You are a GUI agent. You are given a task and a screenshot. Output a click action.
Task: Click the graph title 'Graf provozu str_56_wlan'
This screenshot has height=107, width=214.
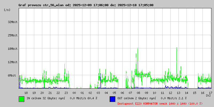(41, 5)
